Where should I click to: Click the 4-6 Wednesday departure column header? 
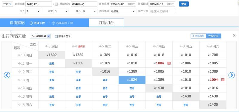point(132,46)
